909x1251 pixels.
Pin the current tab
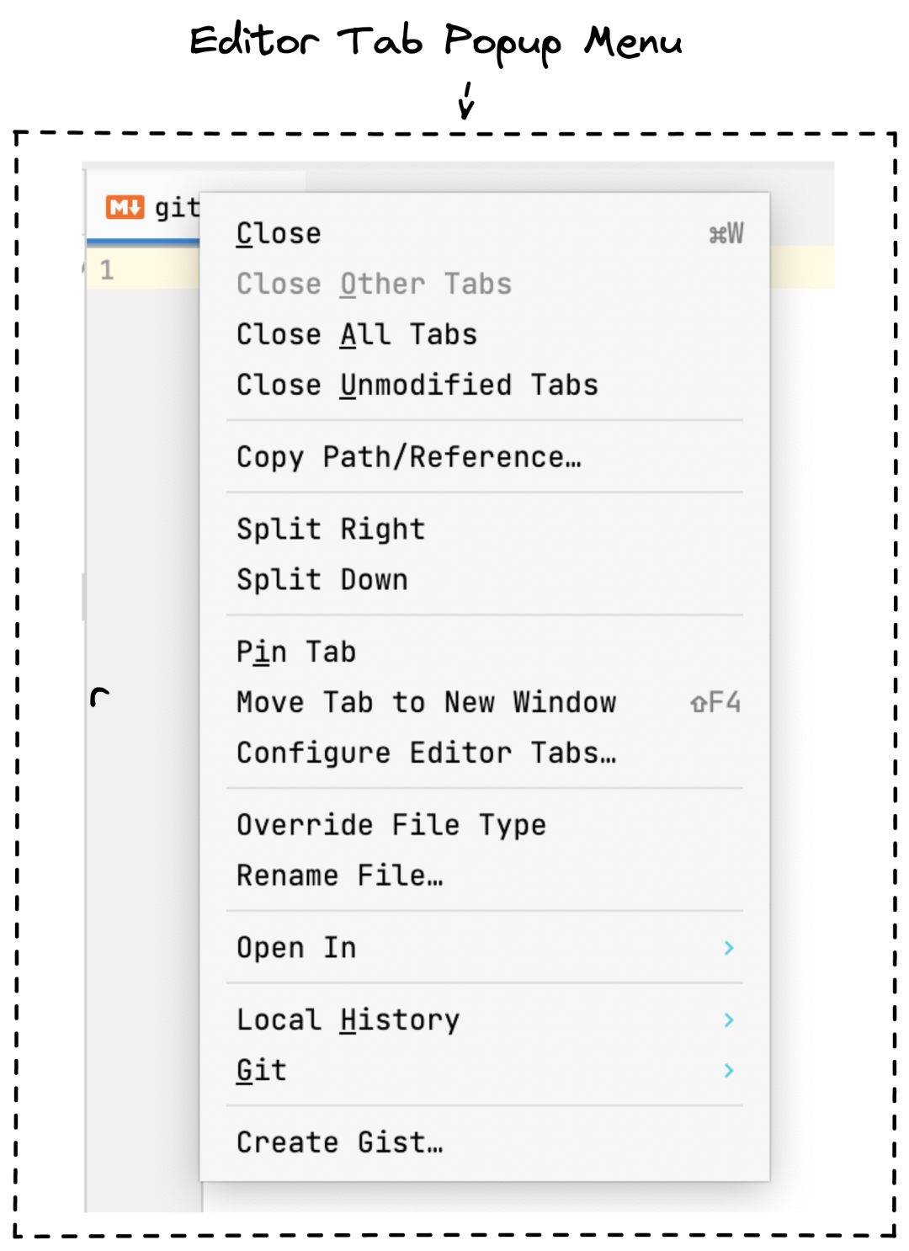[x=296, y=651]
